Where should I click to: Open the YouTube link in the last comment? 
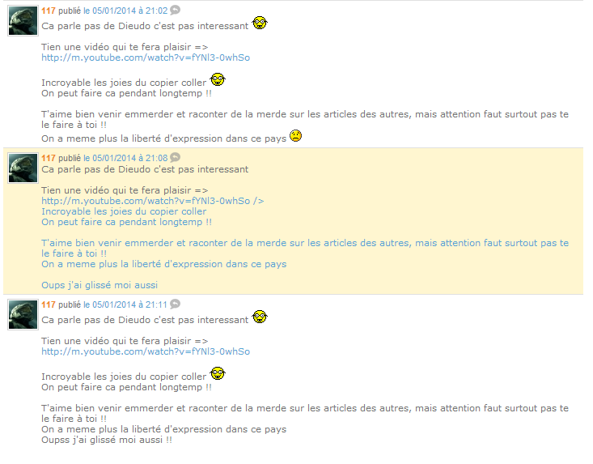[146, 351]
